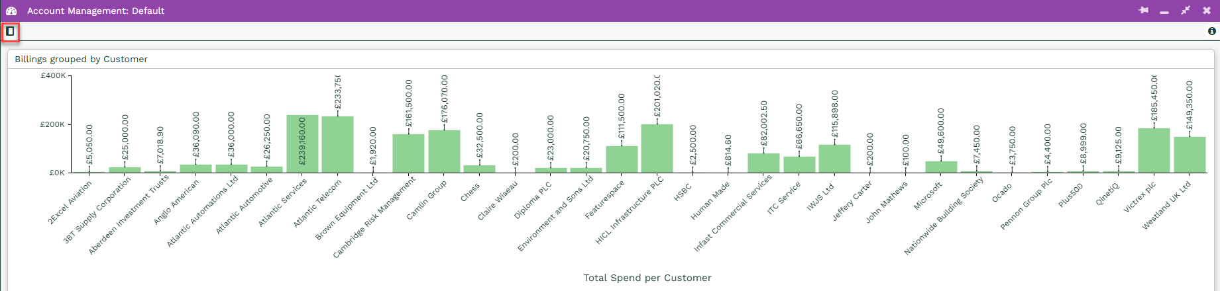Screen dimensions: 1220x291
Task: Select the Westland UK Ltd bar
Action: click(x=1190, y=155)
